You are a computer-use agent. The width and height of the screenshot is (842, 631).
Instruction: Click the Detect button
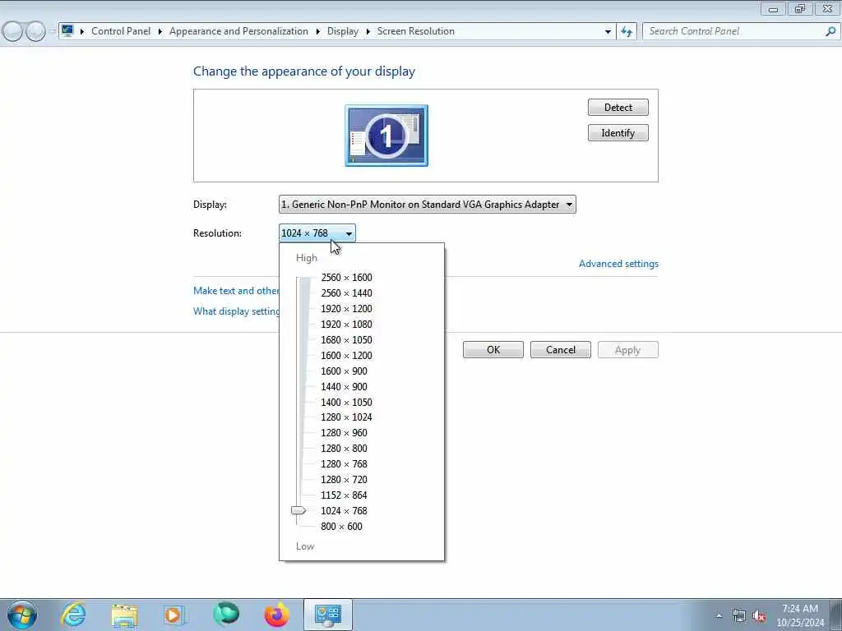(618, 108)
